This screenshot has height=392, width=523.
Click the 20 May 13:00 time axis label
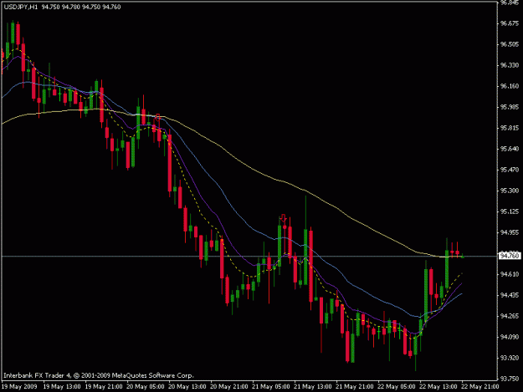[187, 387]
